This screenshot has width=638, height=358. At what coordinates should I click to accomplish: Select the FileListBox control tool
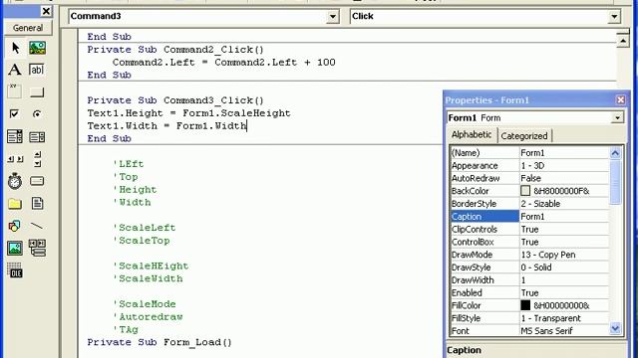pyautogui.click(x=37, y=203)
